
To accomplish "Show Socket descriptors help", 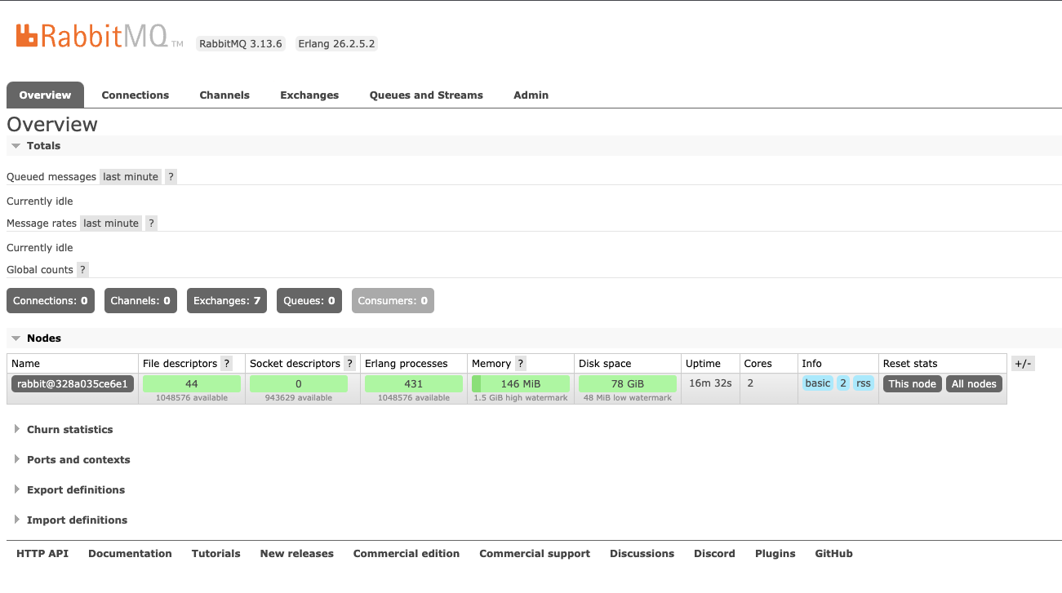I will click(349, 364).
